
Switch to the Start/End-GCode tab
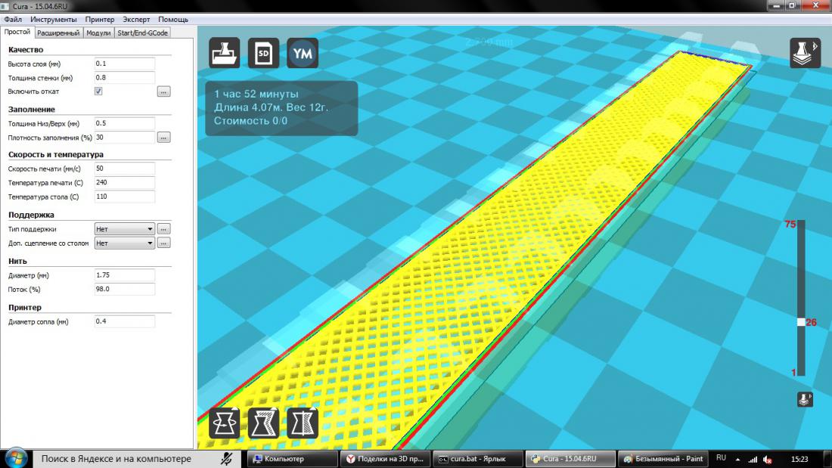pyautogui.click(x=142, y=33)
